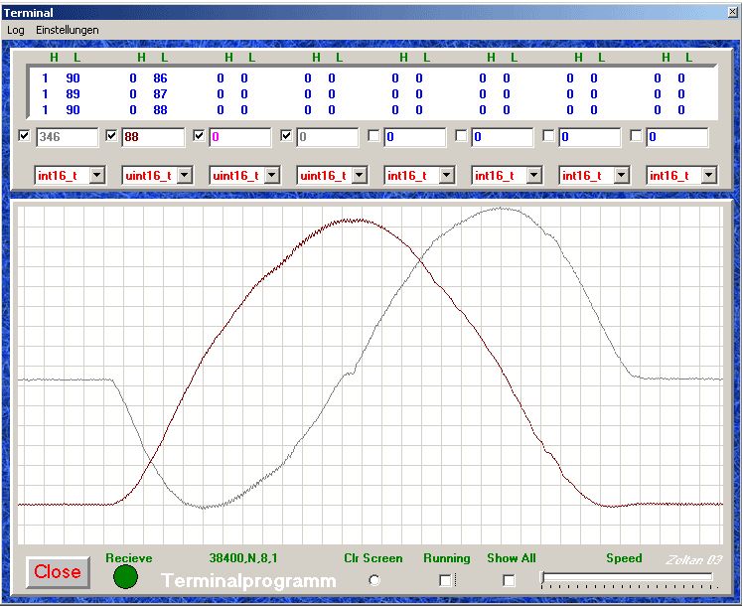Click the third channel magenta value field
742x607 pixels.
pyautogui.click(x=240, y=137)
